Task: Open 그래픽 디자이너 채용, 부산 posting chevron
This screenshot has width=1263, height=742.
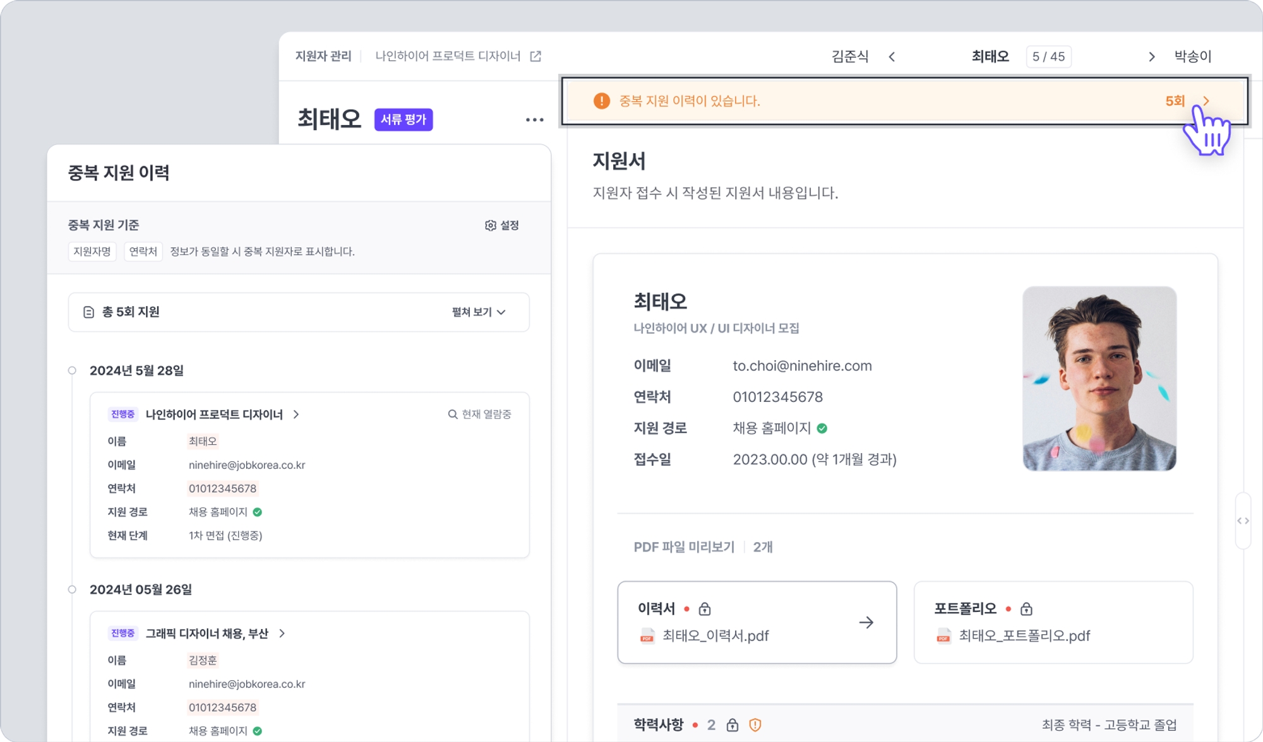Action: tap(282, 633)
